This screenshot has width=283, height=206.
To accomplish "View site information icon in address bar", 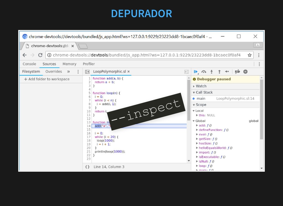I will (x=49, y=55).
